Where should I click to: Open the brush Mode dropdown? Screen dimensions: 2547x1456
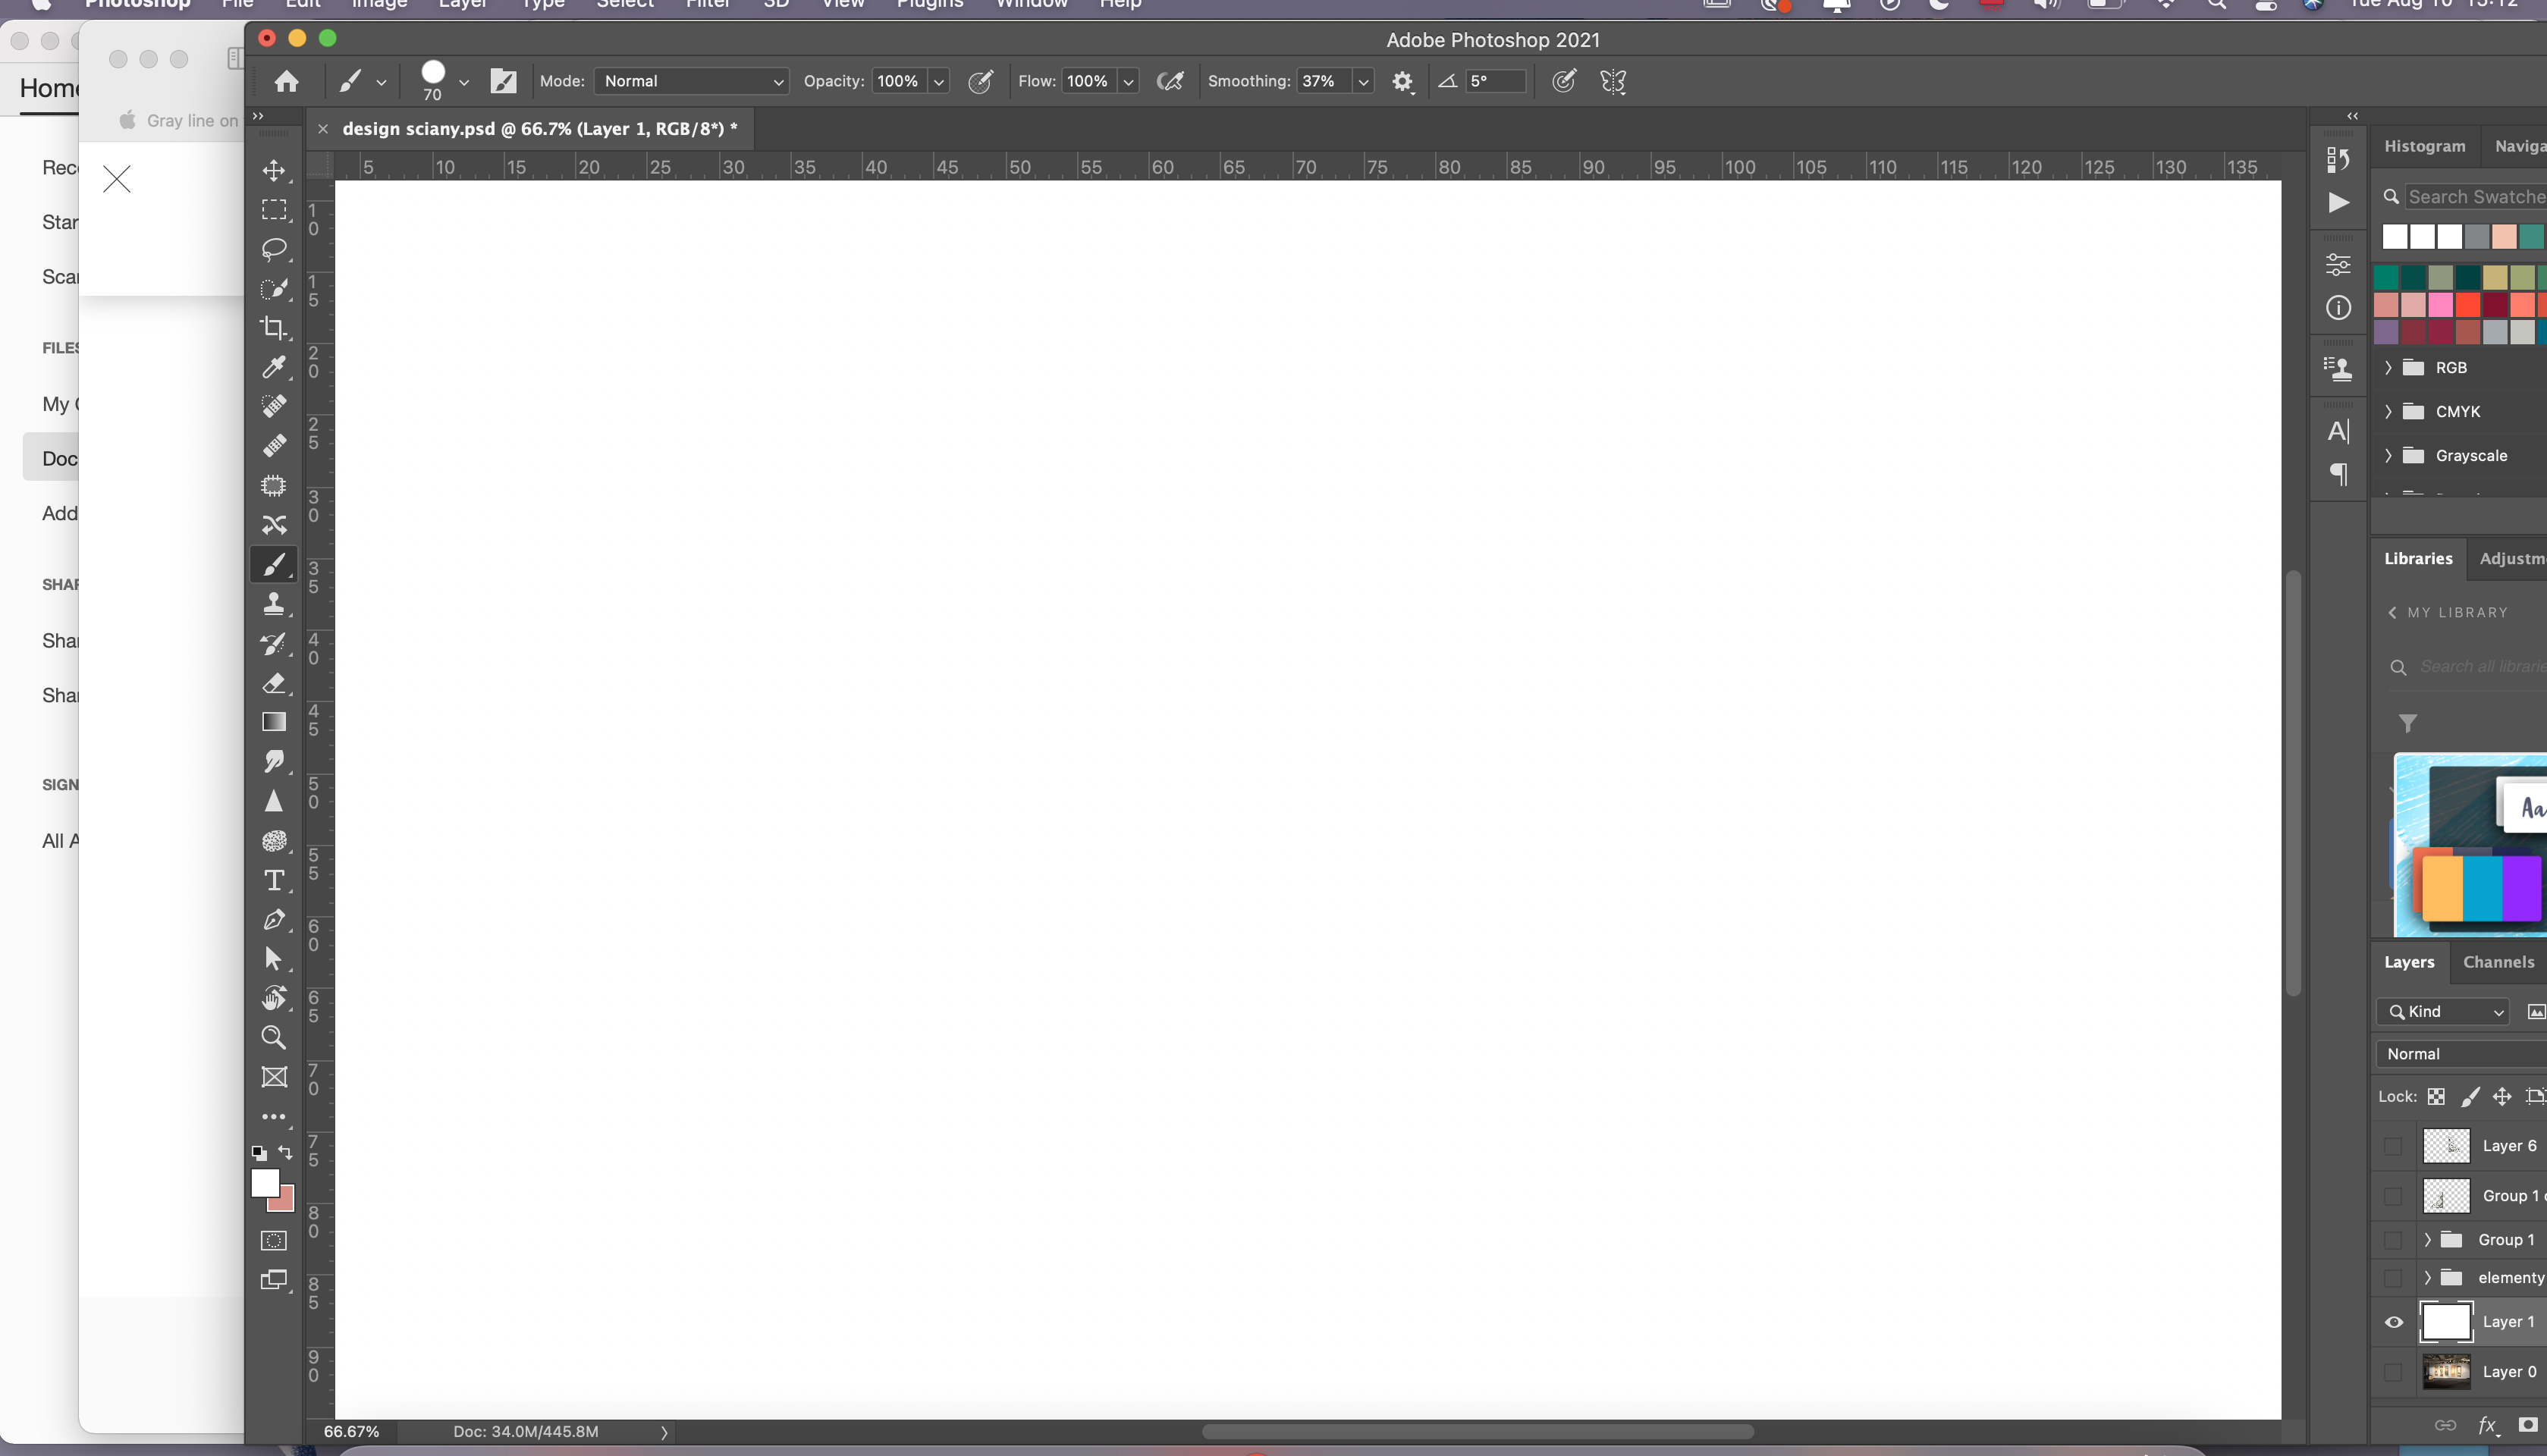click(691, 82)
